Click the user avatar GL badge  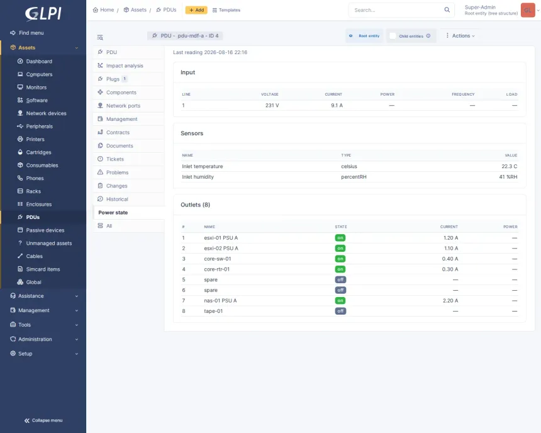click(x=528, y=10)
